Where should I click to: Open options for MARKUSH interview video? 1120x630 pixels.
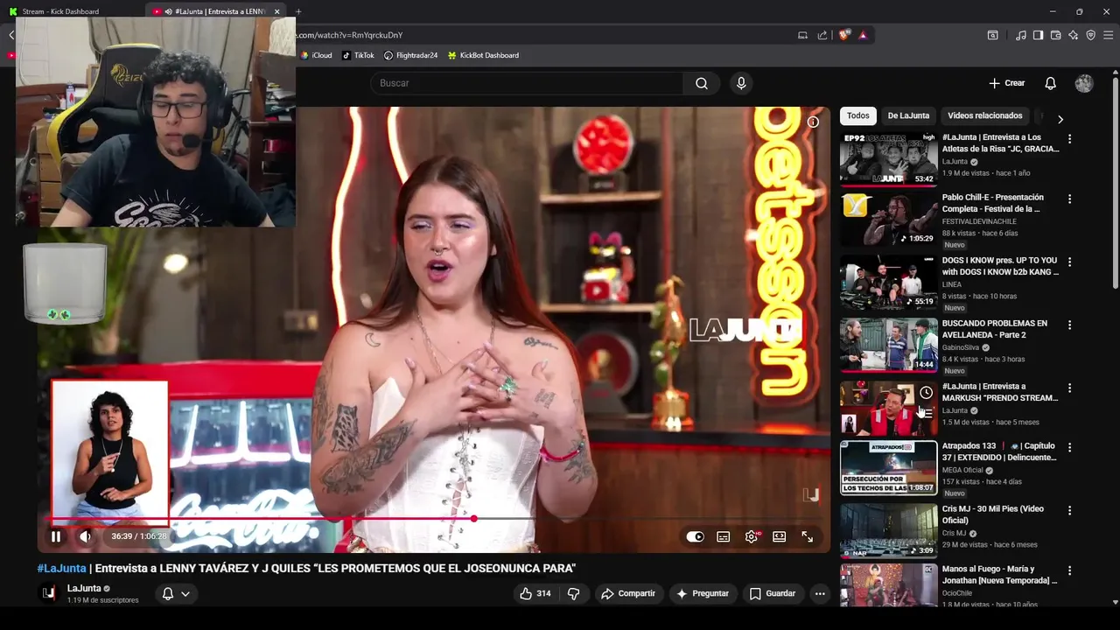tap(1069, 388)
